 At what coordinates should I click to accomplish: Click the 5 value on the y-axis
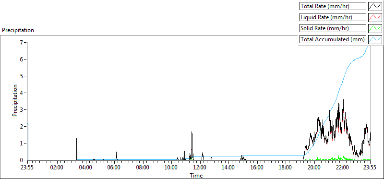[x=21, y=76]
